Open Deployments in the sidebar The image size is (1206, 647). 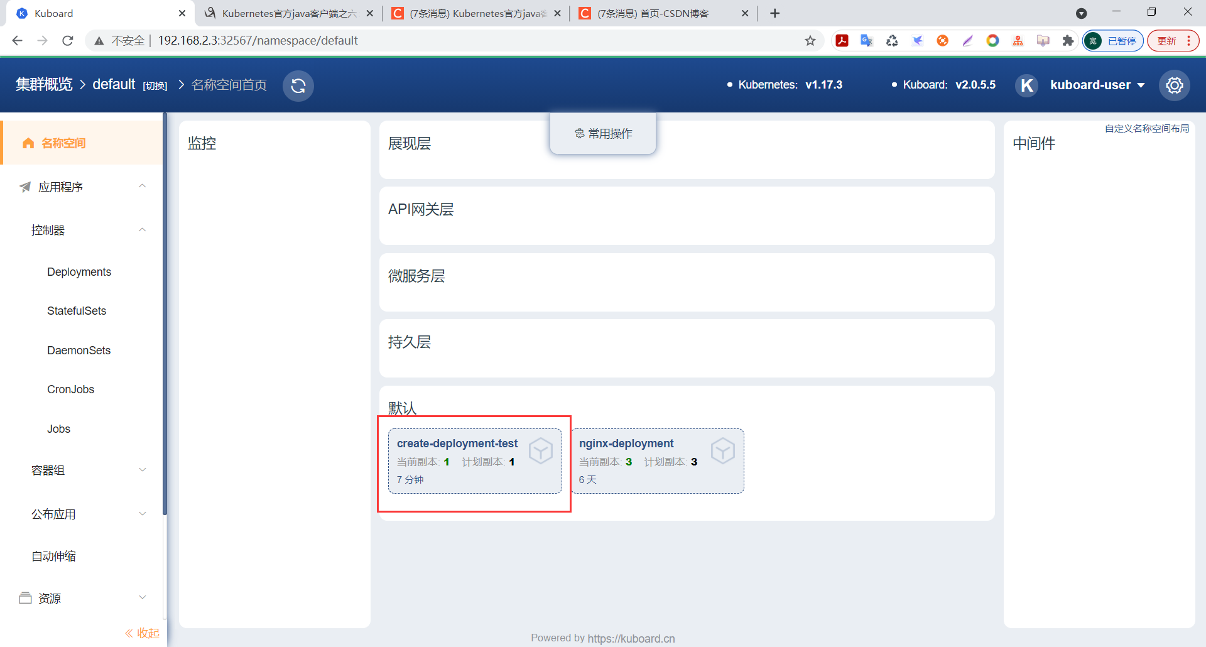[x=79, y=272]
